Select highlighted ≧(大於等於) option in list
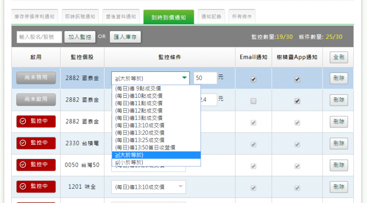The width and height of the screenshot is (367, 203). pos(156,155)
